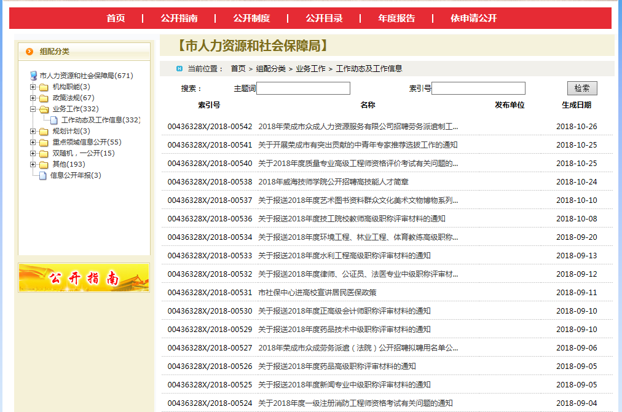Screen dimensions: 622x412
Task: Click the document icon beside 信息公开年报
Action: click(x=42, y=175)
